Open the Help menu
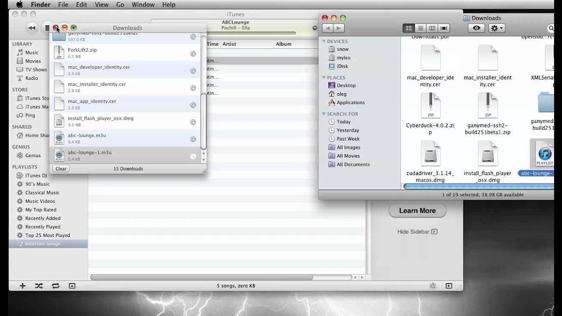 click(169, 4)
